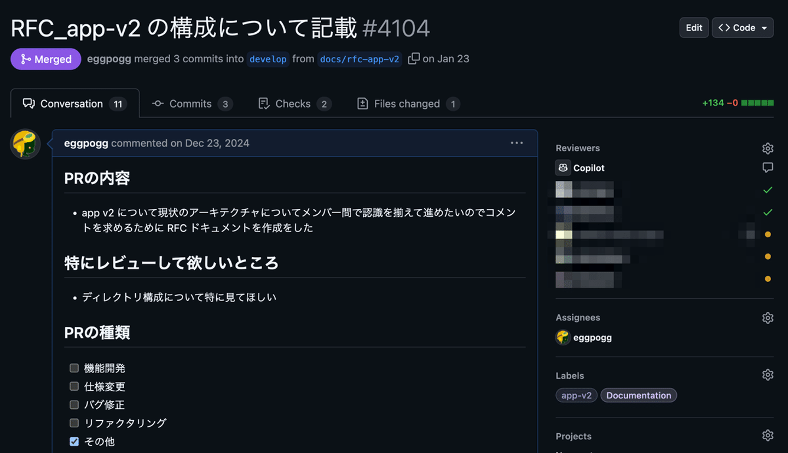
Task: Click the Files changed count 1
Action: (453, 104)
